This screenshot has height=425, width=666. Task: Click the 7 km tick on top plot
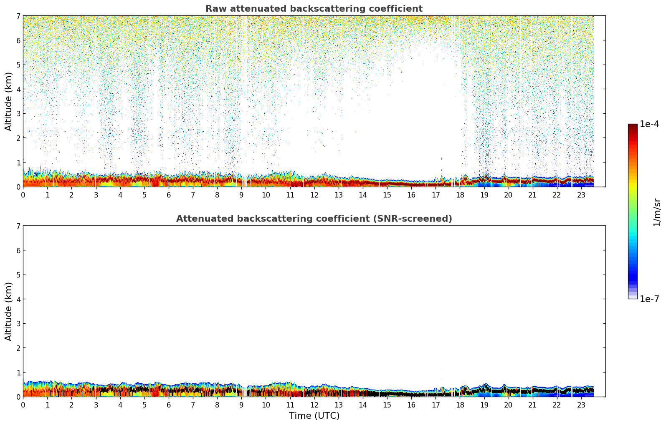point(18,16)
